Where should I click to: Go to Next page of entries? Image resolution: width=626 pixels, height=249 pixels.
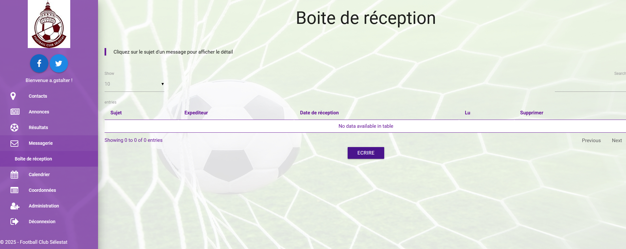(x=617, y=141)
